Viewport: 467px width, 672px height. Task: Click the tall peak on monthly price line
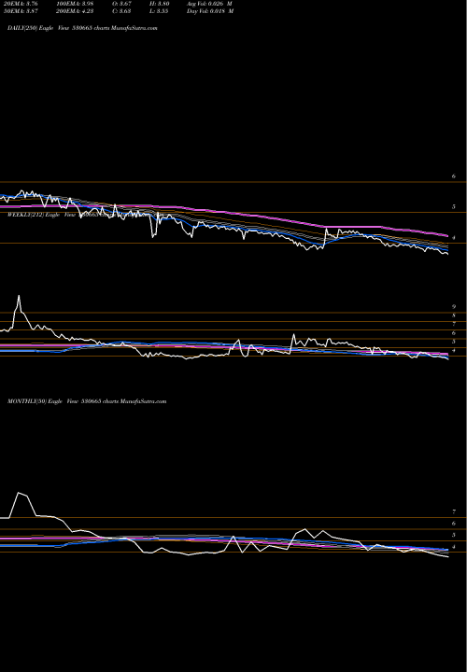click(19, 493)
